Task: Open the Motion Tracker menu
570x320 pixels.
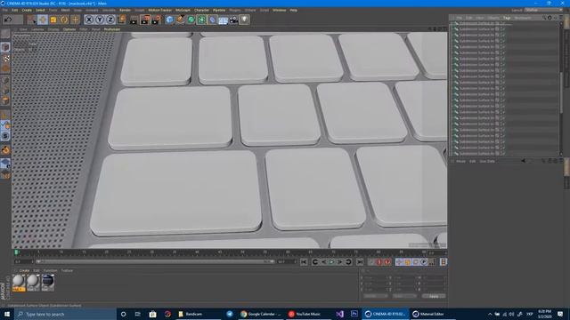Action: (160, 10)
